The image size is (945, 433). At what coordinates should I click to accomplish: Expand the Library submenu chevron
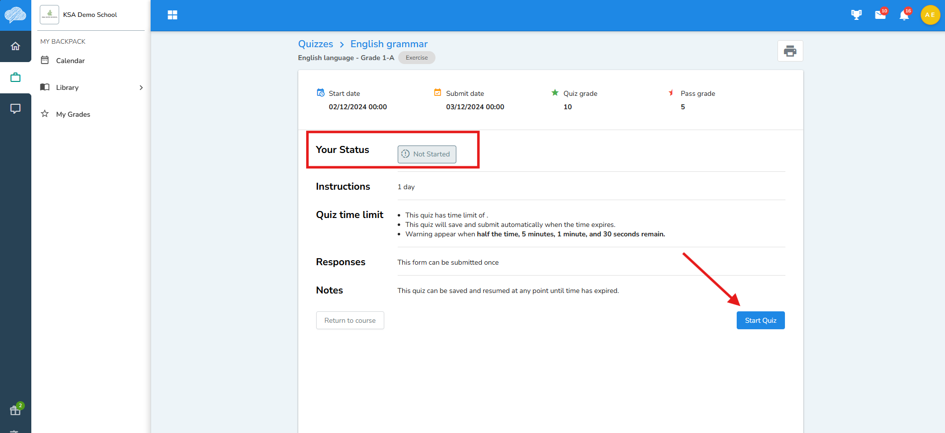pyautogui.click(x=141, y=87)
